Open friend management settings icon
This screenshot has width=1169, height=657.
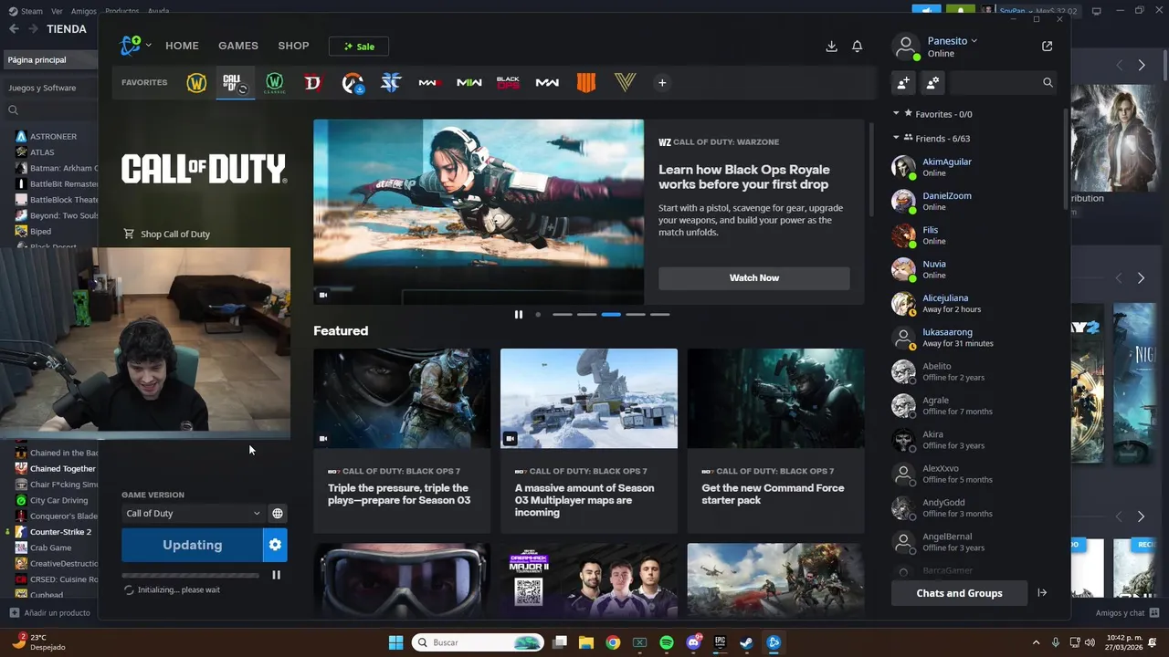[932, 82]
